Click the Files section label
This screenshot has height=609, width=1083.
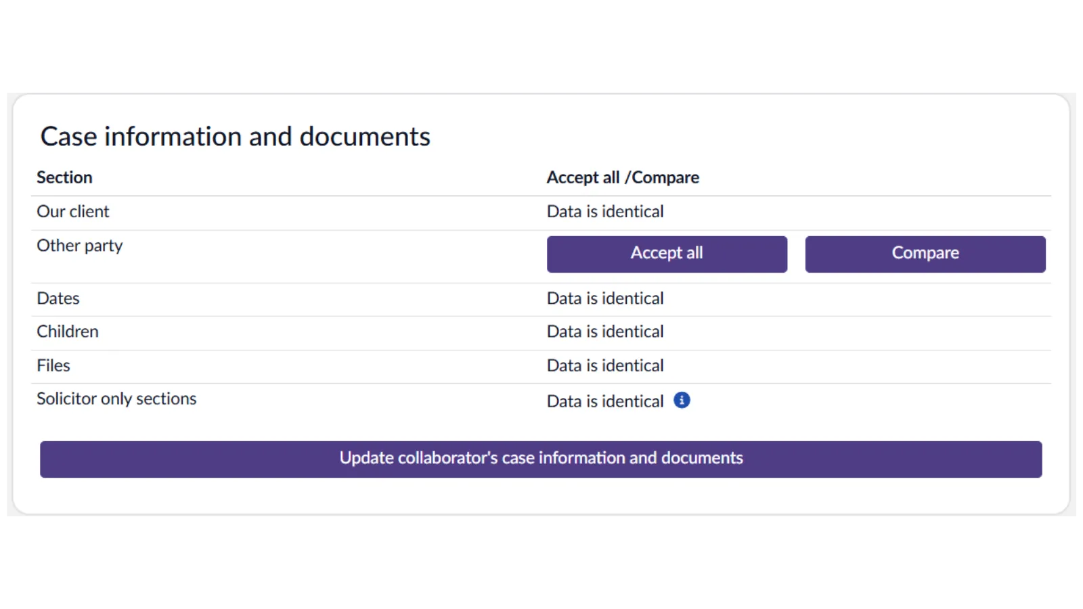coord(53,365)
